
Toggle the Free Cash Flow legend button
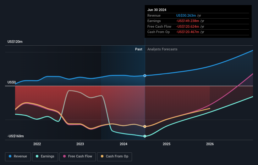tap(78, 156)
